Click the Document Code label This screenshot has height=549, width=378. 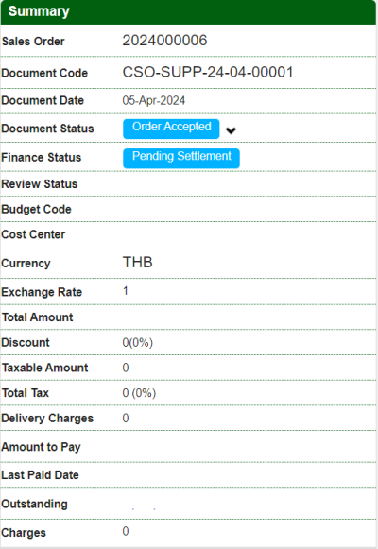click(x=44, y=73)
